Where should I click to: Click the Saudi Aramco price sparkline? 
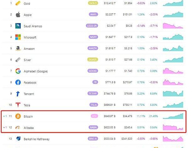pyautogui.click(x=173, y=26)
